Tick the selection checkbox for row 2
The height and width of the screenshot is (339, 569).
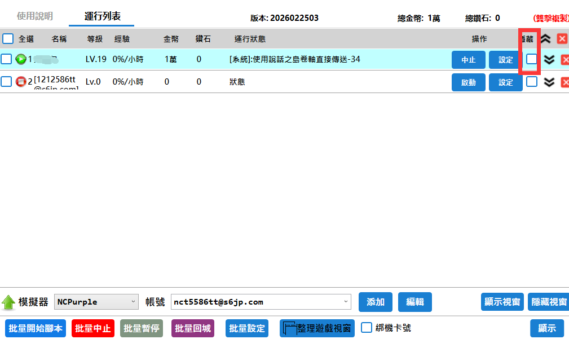click(x=6, y=82)
